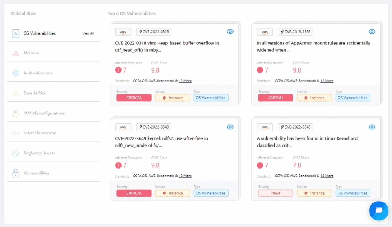
Task: Click HIGH severity badge on CVE-2022-3545
Action: [276, 193]
